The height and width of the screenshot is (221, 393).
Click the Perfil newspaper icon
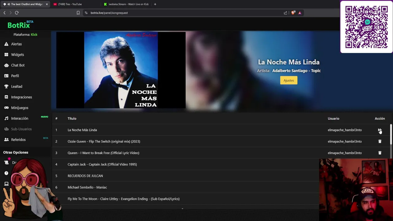click(6, 76)
